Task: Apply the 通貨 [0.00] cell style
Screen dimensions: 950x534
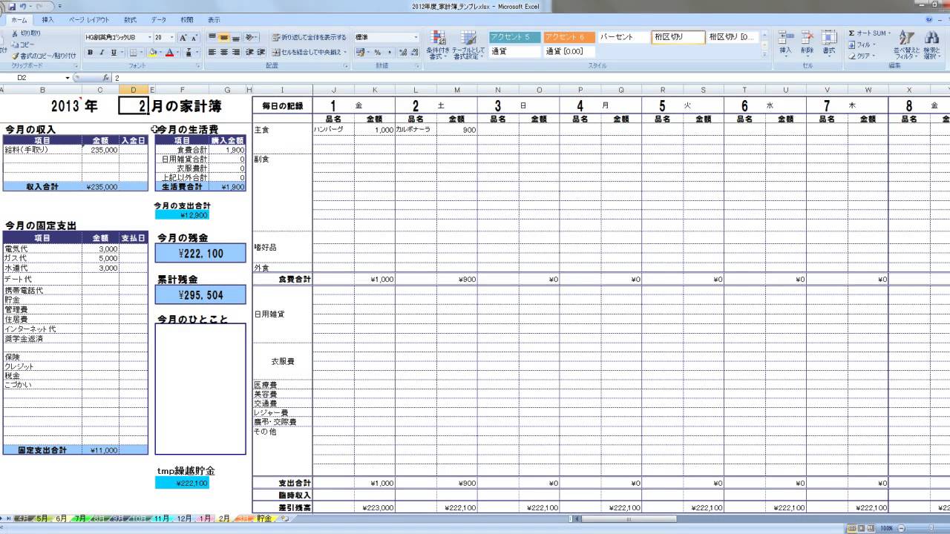Action: (569, 51)
